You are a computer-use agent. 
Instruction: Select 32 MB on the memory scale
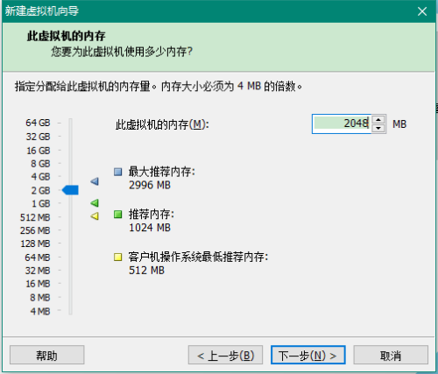point(38,271)
